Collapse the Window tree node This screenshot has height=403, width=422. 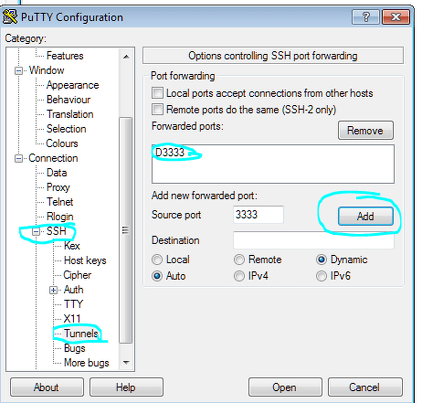click(19, 71)
